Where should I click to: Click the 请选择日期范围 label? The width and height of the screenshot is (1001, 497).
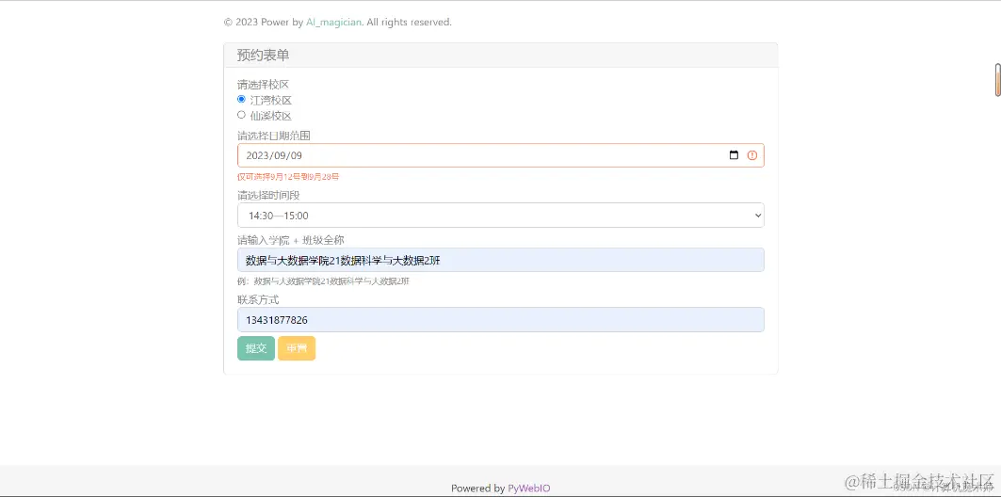pyautogui.click(x=274, y=136)
